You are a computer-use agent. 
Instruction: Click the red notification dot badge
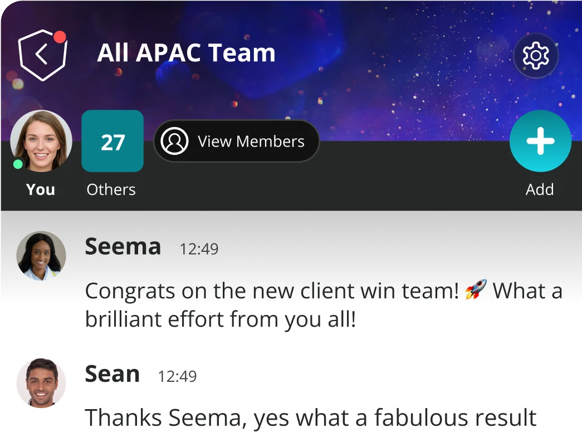click(60, 37)
